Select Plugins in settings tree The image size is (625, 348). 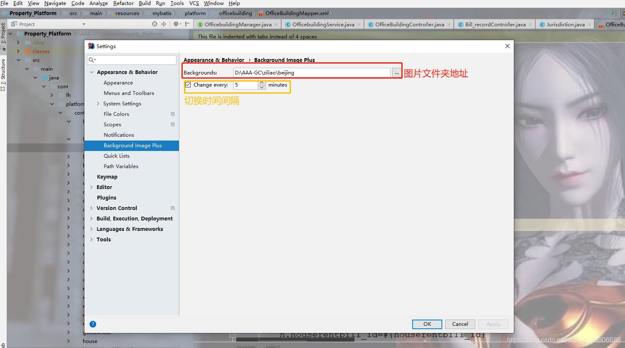(107, 198)
